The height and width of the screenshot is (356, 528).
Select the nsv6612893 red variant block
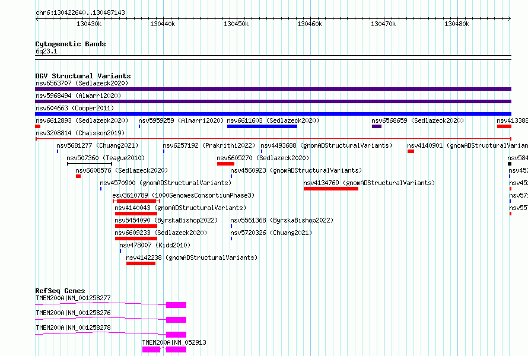tap(38, 126)
